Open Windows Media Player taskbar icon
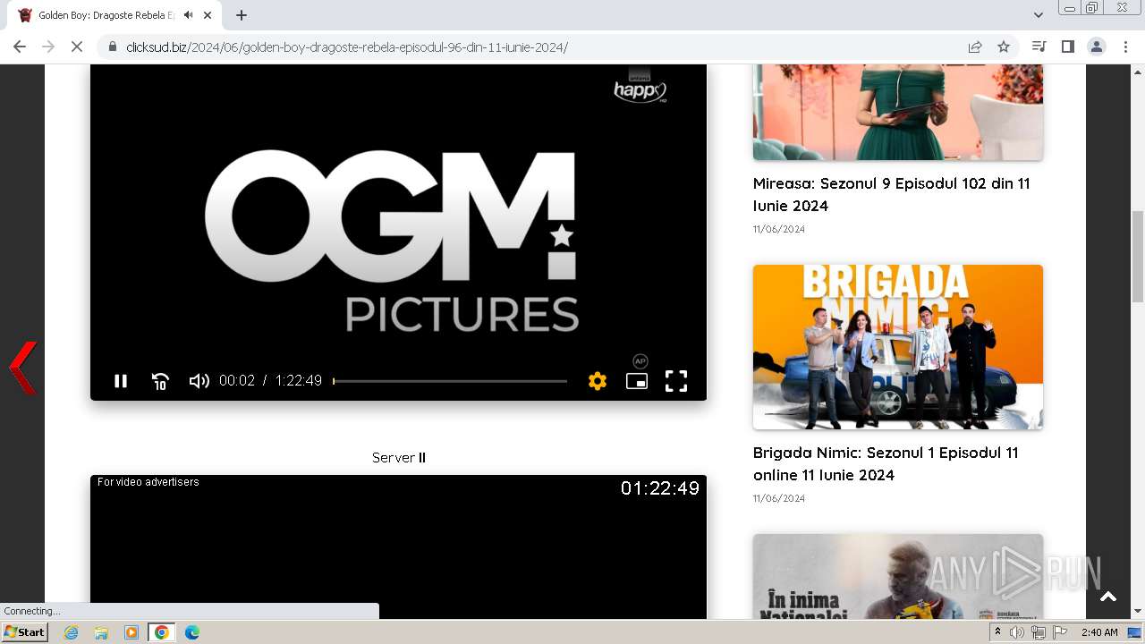The image size is (1145, 644). coord(131,632)
